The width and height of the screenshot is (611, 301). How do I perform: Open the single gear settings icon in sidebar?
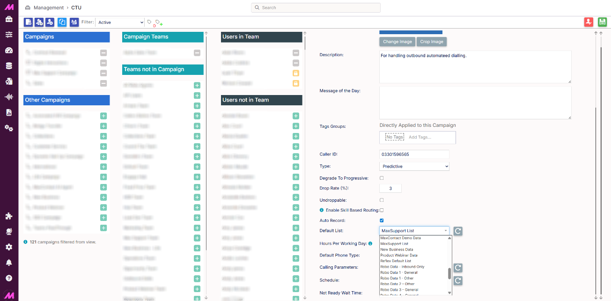[x=9, y=247]
